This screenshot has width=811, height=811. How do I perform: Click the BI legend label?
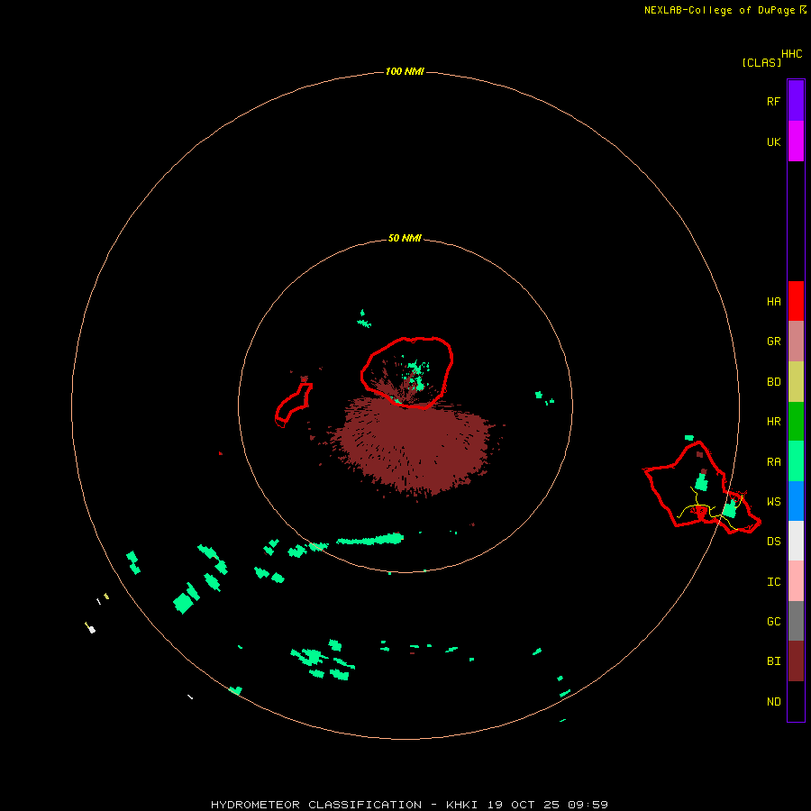pyautogui.click(x=773, y=661)
